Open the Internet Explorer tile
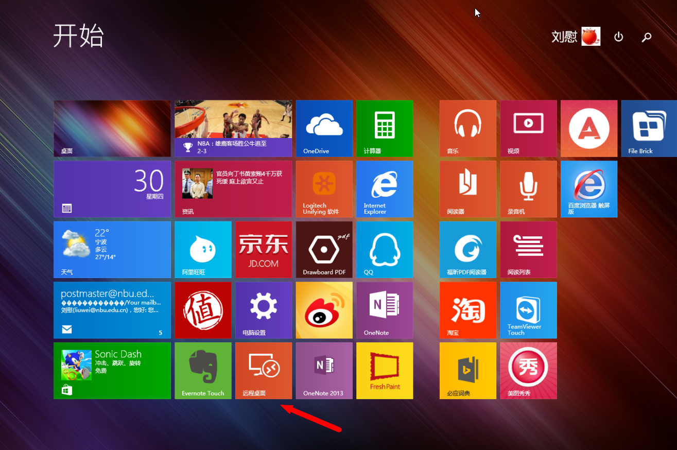The width and height of the screenshot is (677, 450). (x=385, y=189)
